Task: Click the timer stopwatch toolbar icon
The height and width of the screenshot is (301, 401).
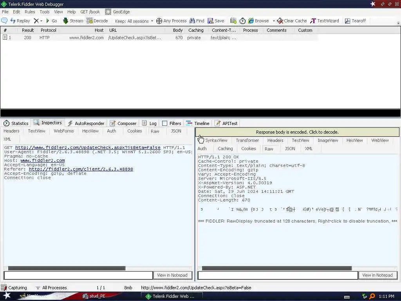Action: (x=242, y=21)
